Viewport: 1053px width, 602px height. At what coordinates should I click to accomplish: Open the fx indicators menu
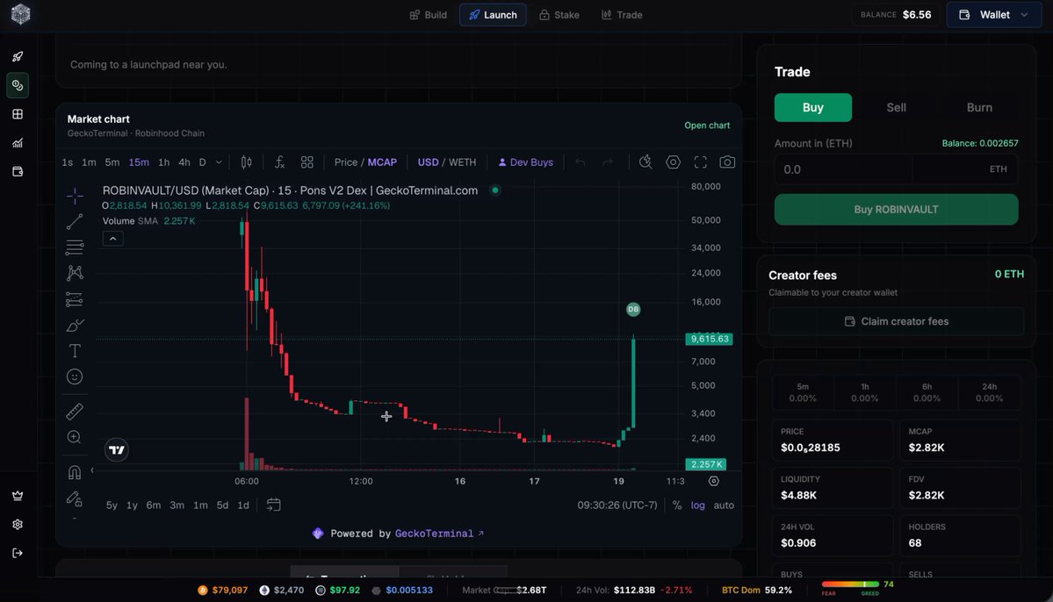click(279, 161)
